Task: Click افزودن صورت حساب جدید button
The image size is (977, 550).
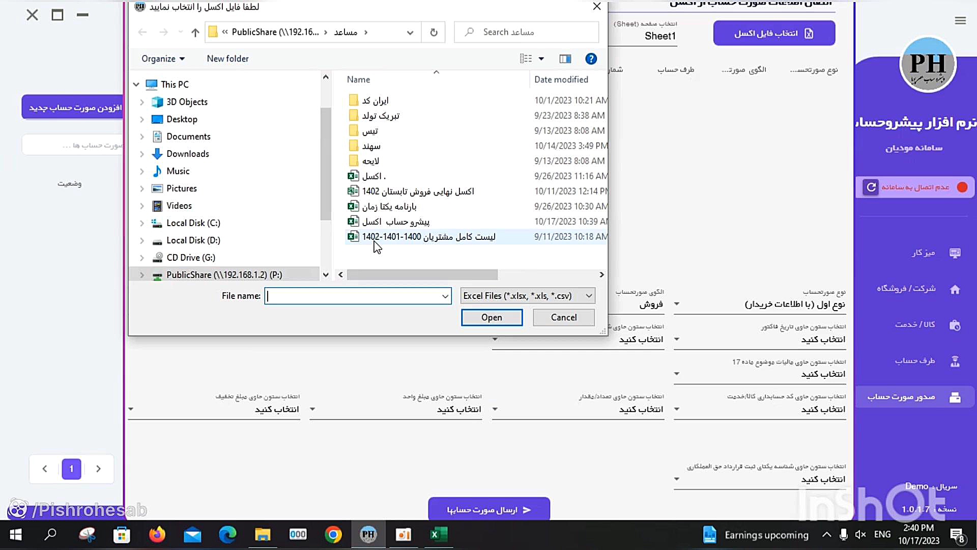Action: 73,107
